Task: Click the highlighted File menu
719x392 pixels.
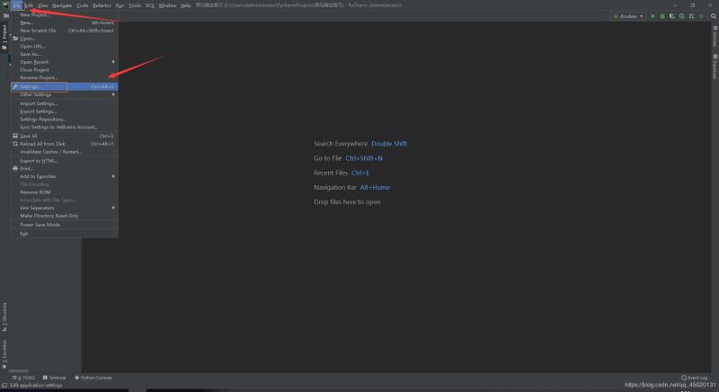Action: (x=17, y=5)
